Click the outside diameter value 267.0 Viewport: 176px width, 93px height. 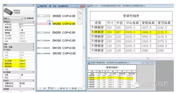pos(22,52)
